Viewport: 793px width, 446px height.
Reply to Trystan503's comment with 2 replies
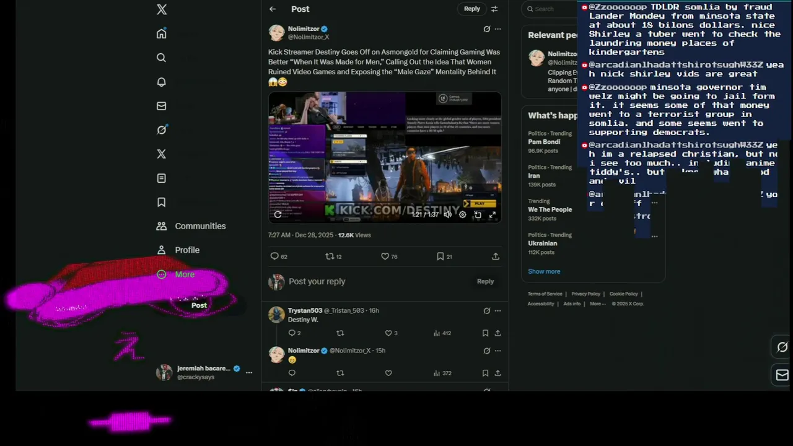tap(292, 333)
